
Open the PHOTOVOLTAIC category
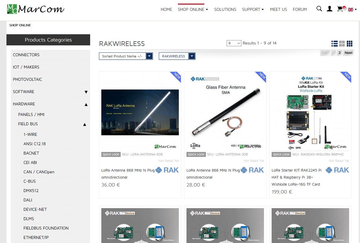(28, 79)
